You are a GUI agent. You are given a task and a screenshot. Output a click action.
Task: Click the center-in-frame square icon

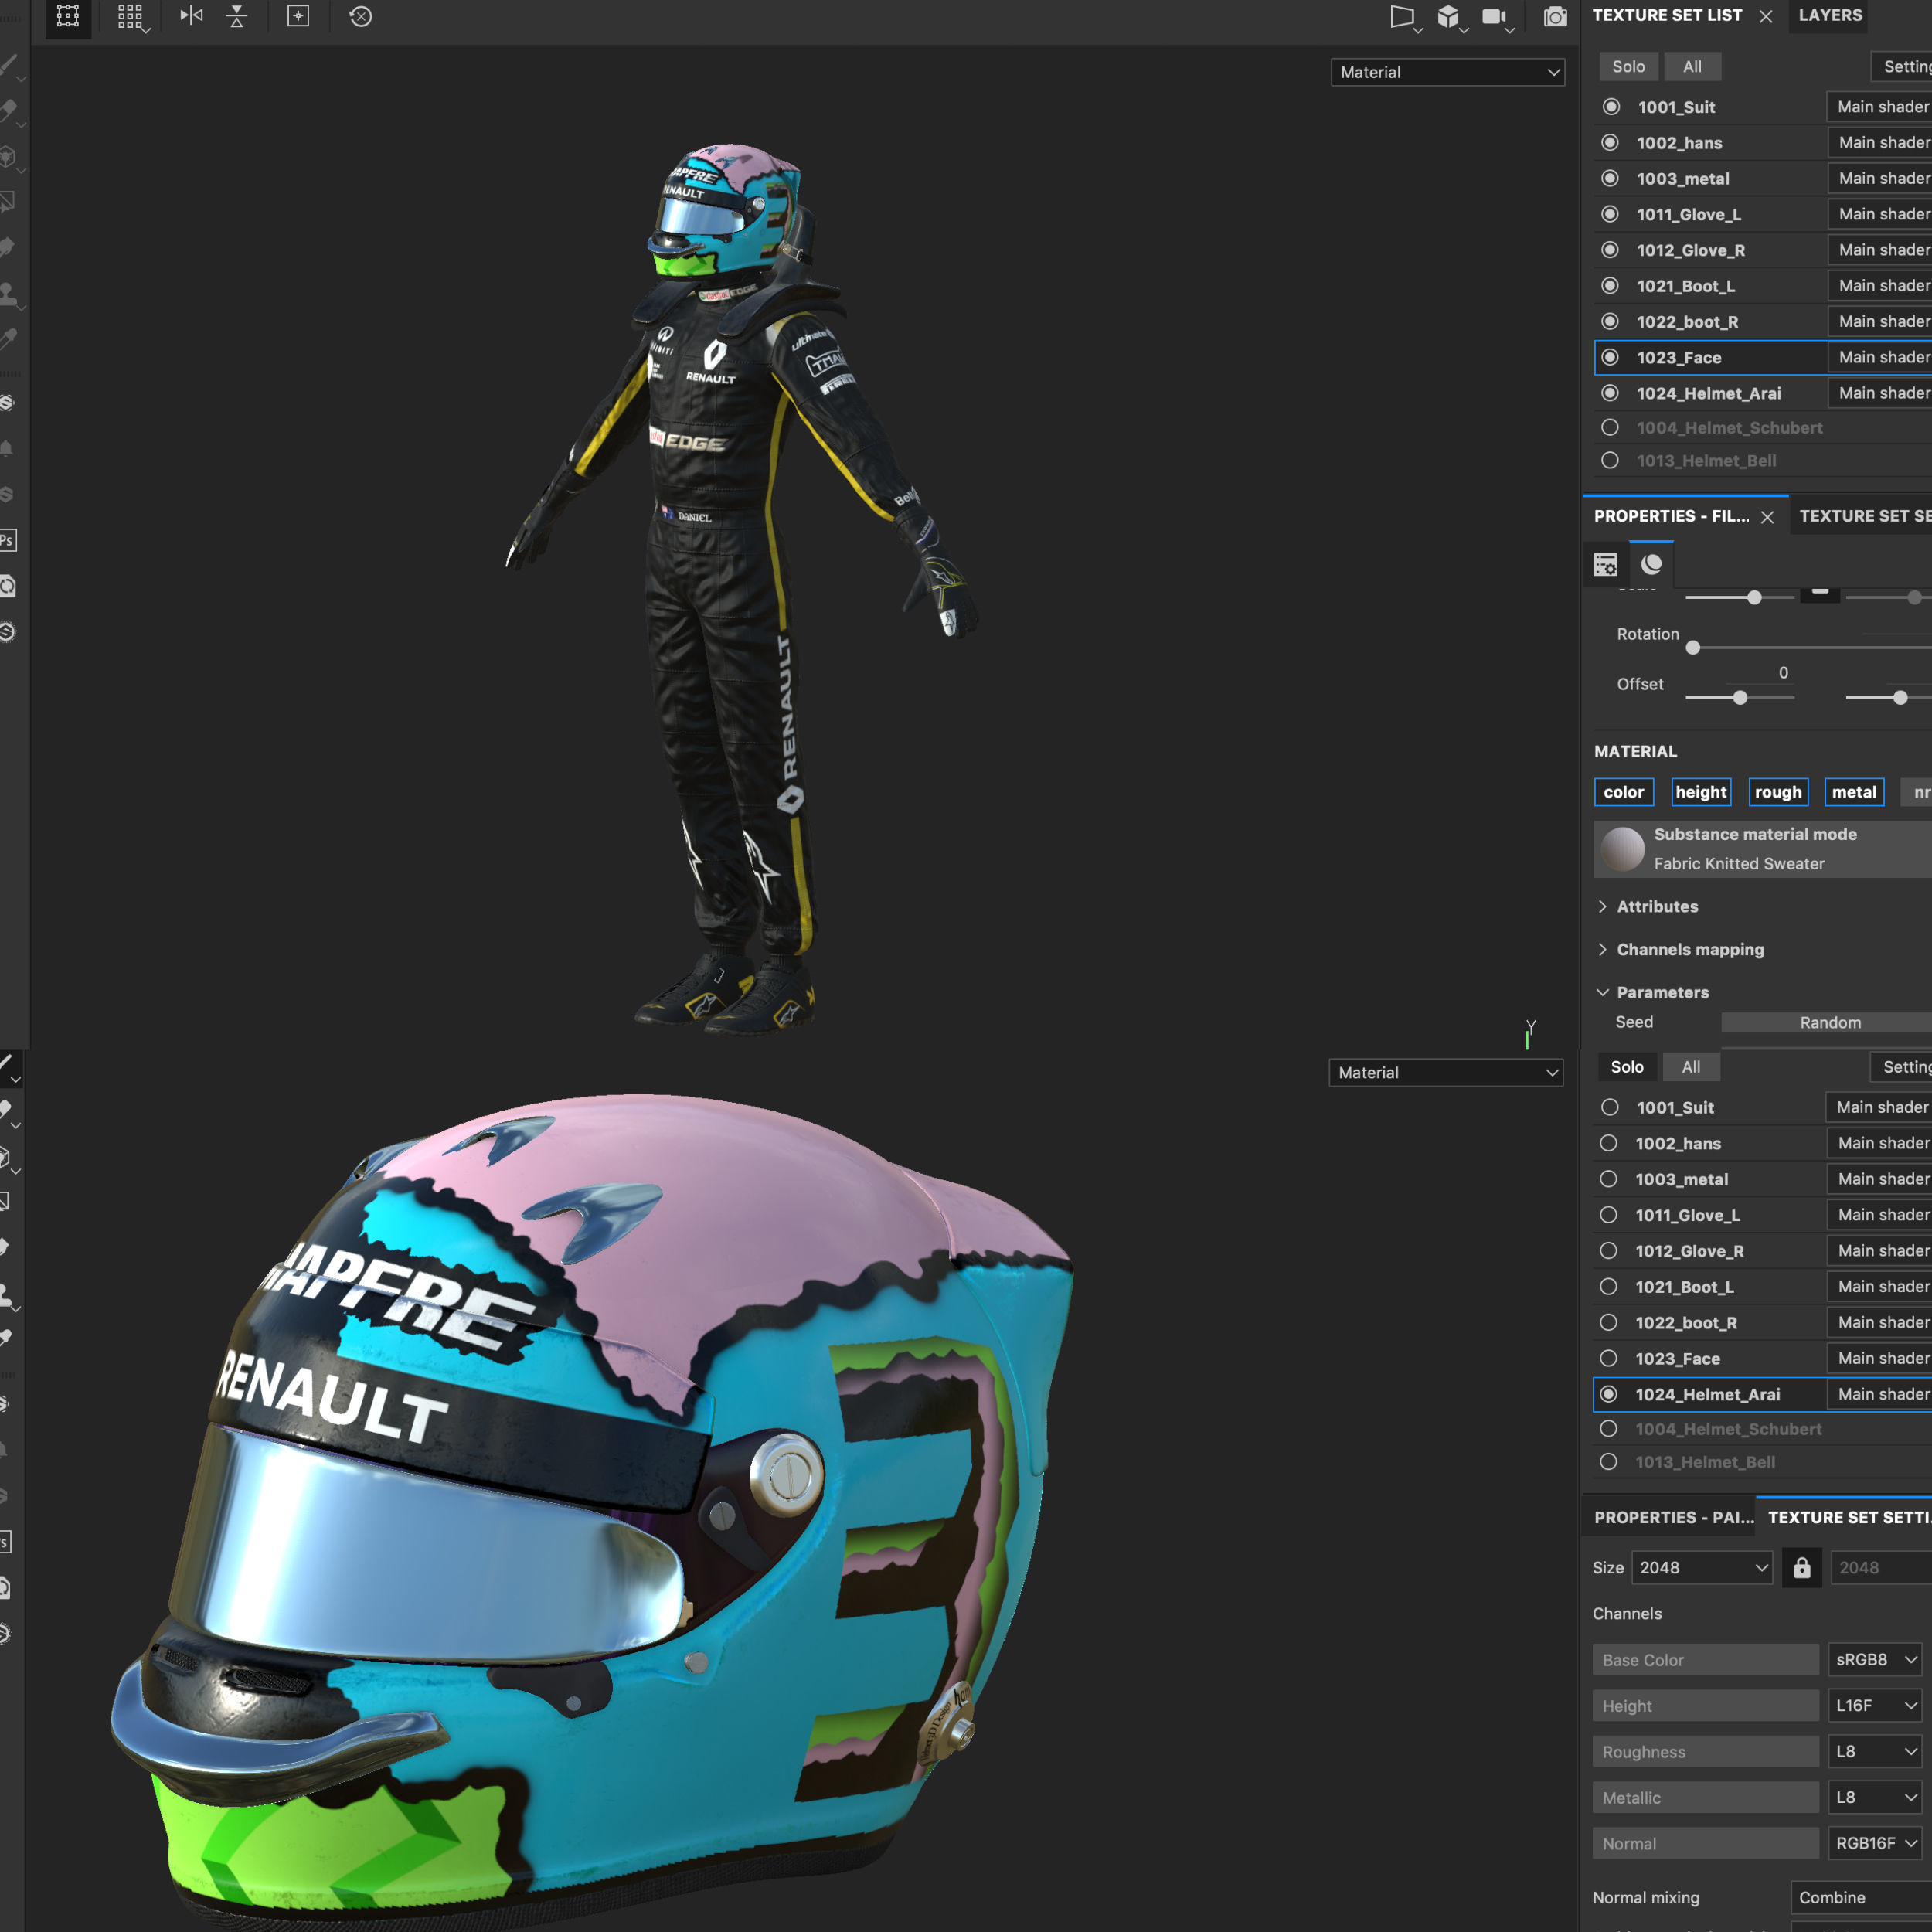[x=298, y=16]
